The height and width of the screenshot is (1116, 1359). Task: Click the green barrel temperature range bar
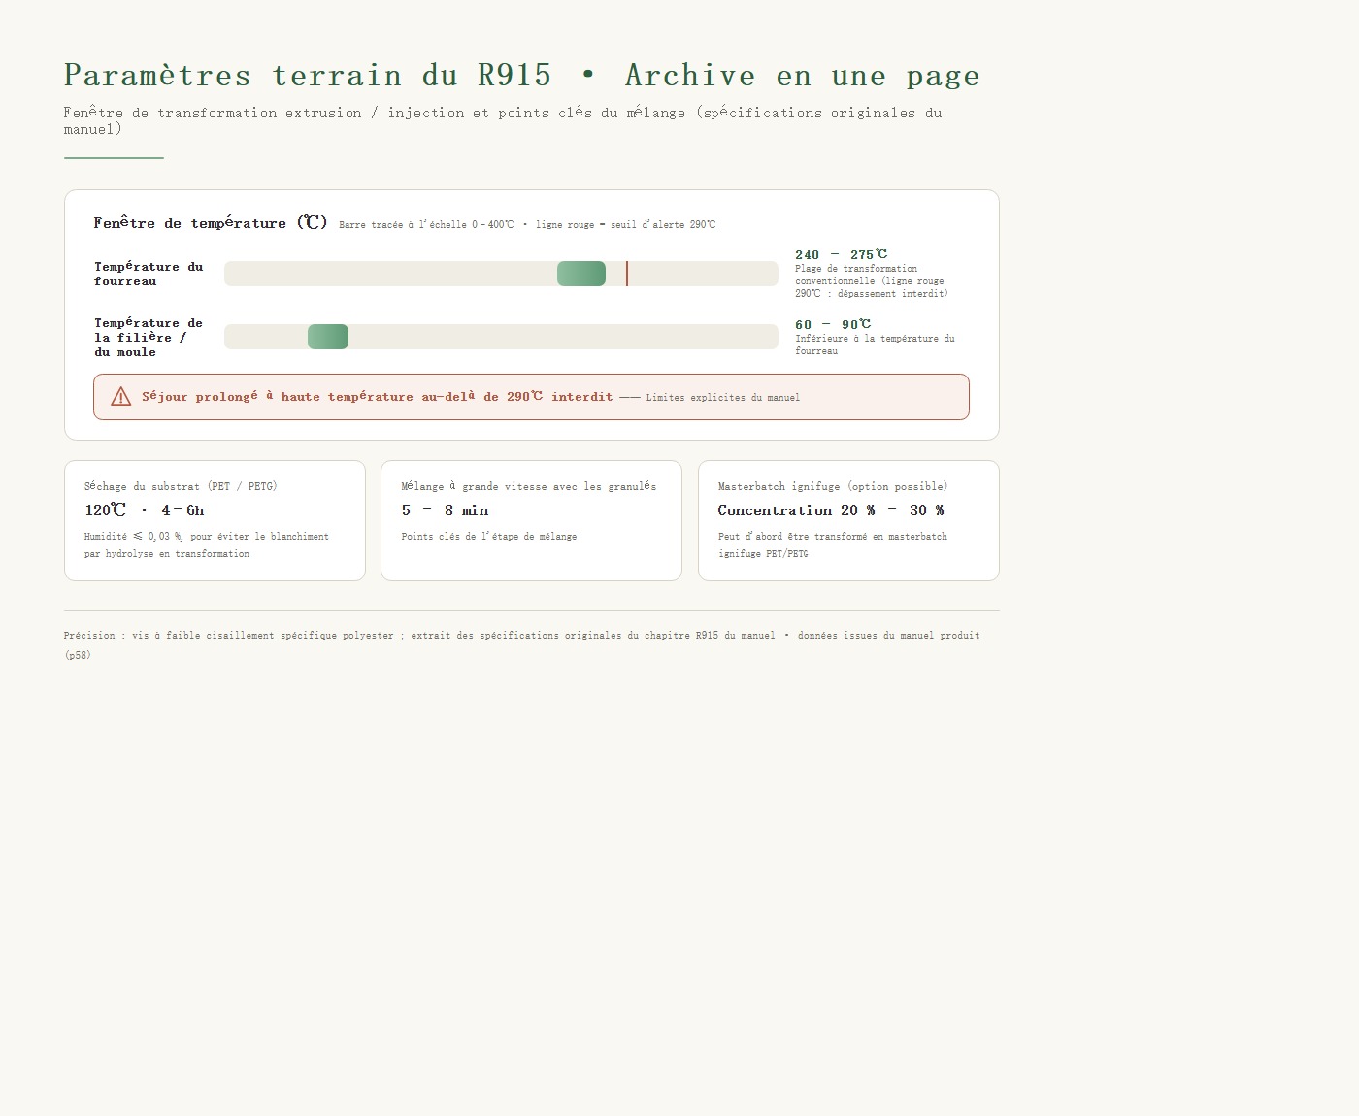(581, 274)
